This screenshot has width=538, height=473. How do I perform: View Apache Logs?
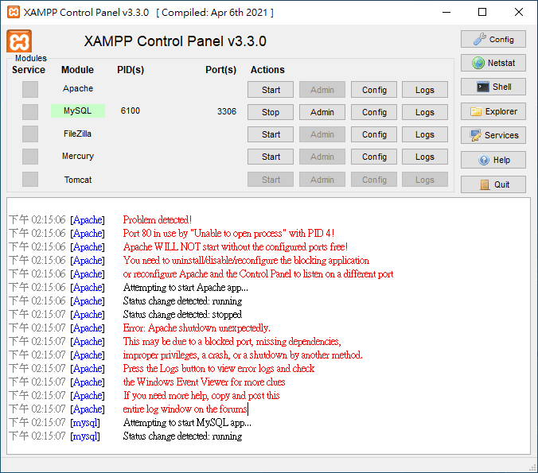(425, 90)
